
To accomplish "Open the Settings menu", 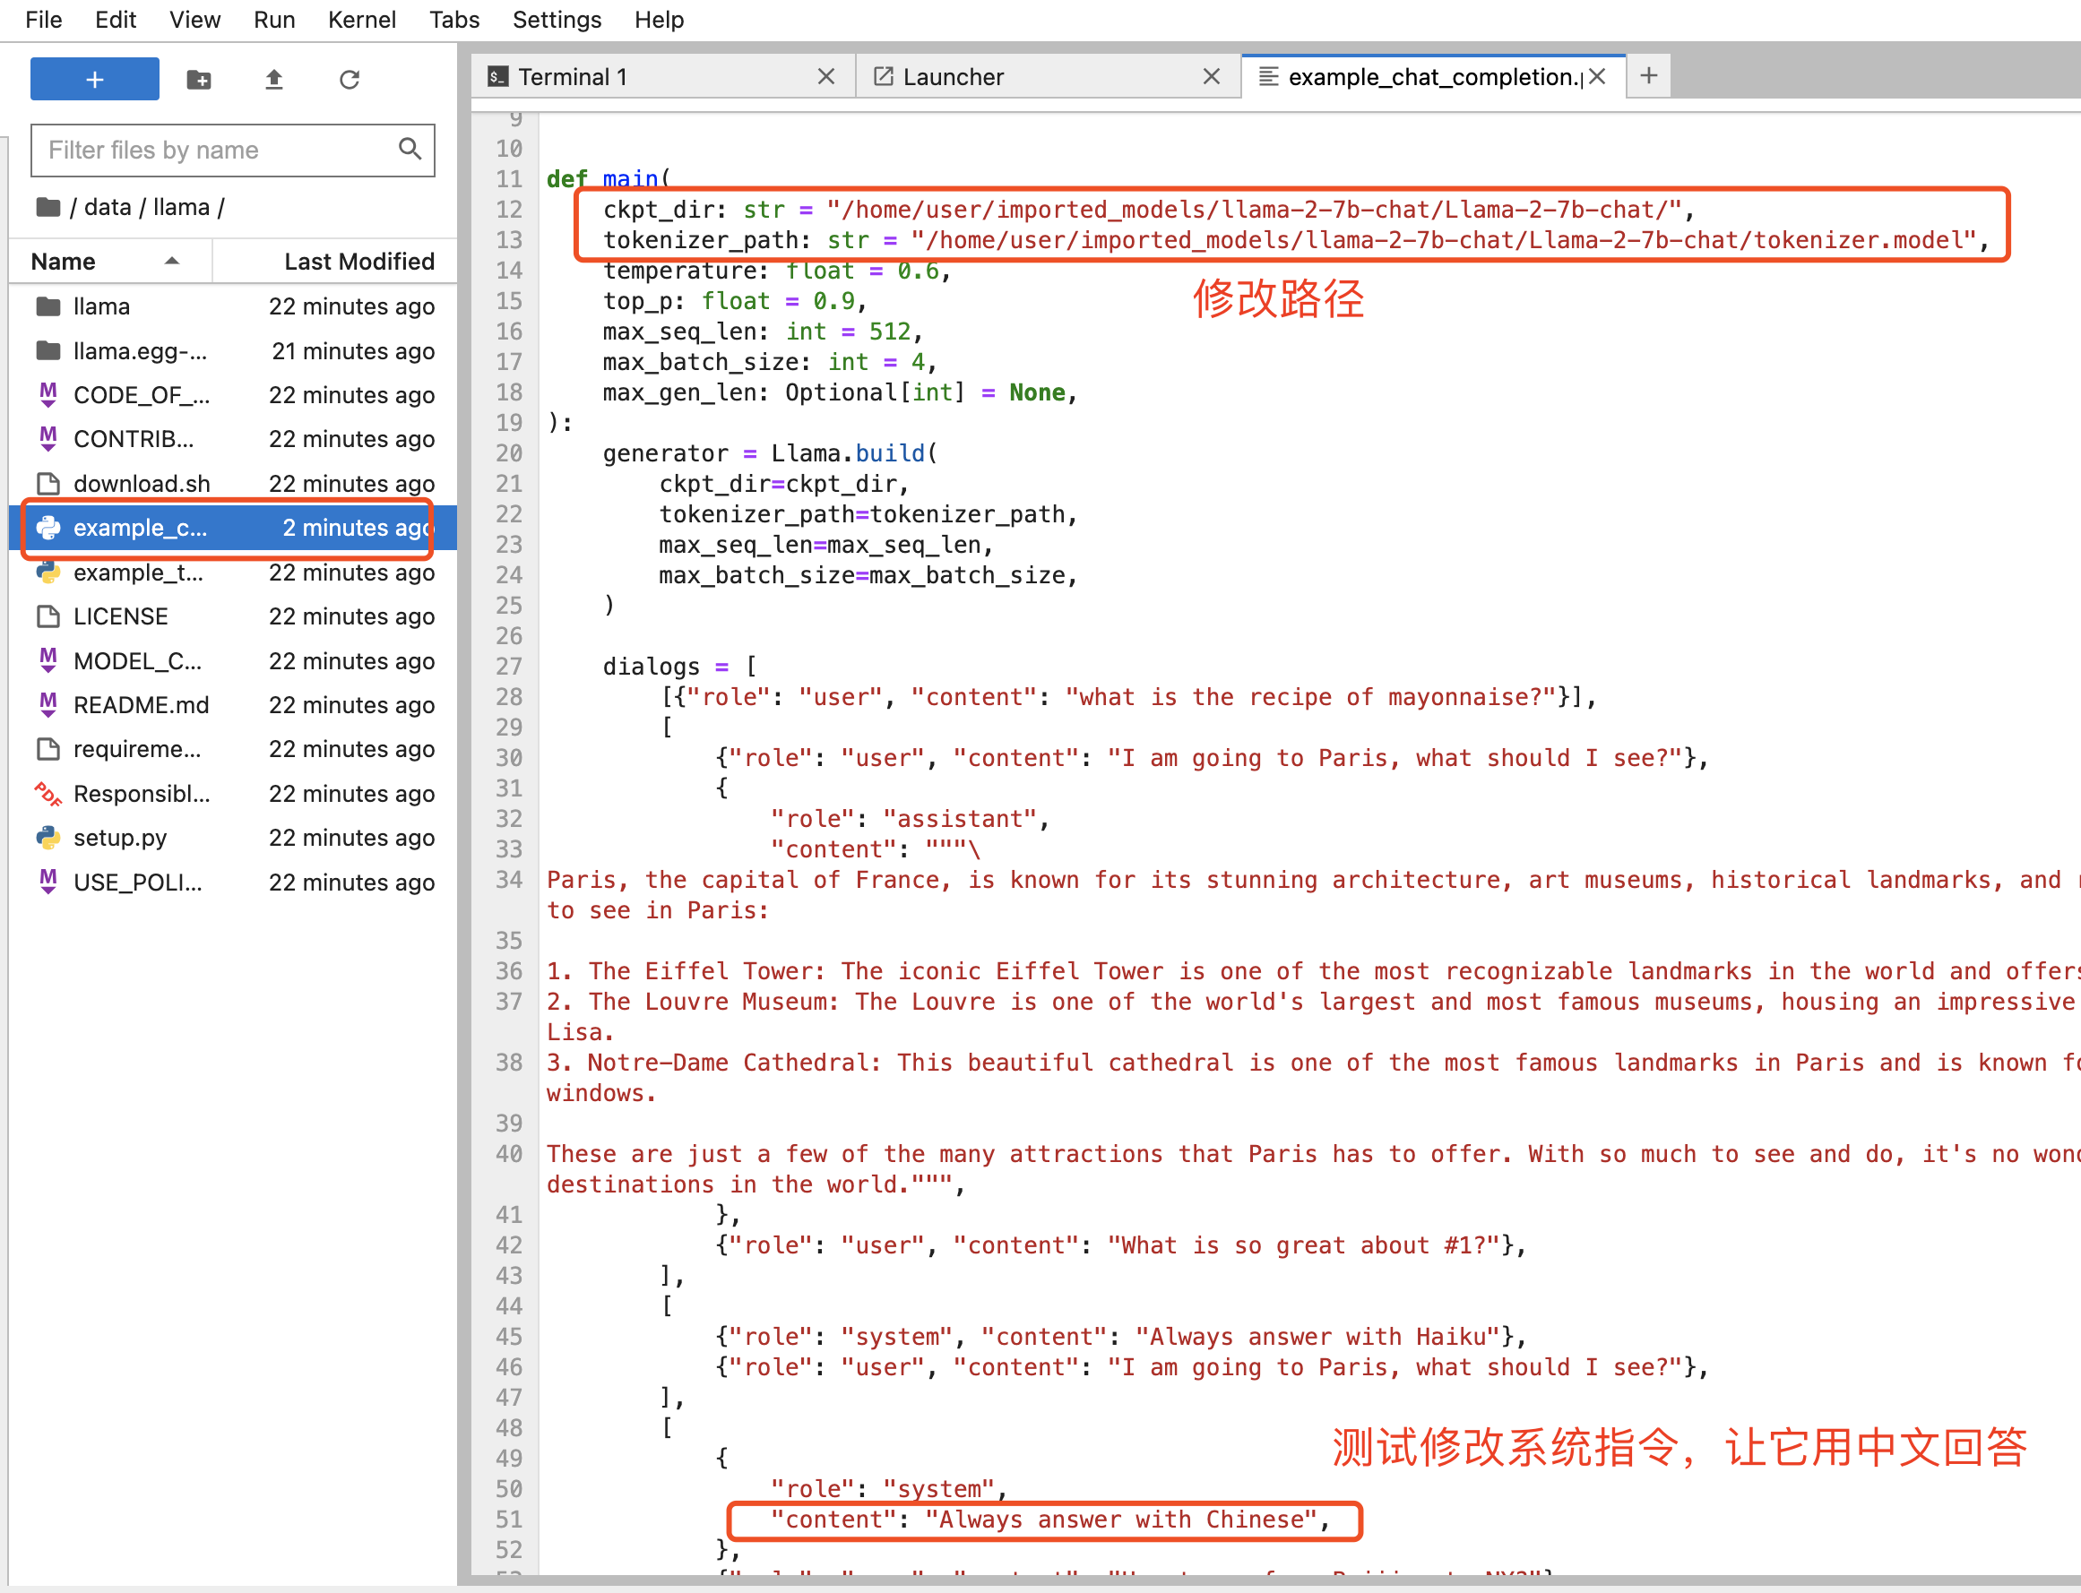I will [x=556, y=19].
